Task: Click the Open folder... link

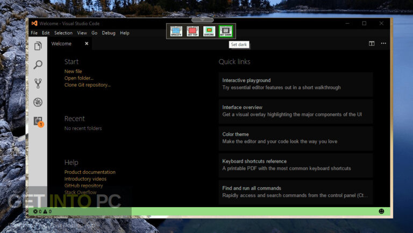Action: pyautogui.click(x=79, y=78)
